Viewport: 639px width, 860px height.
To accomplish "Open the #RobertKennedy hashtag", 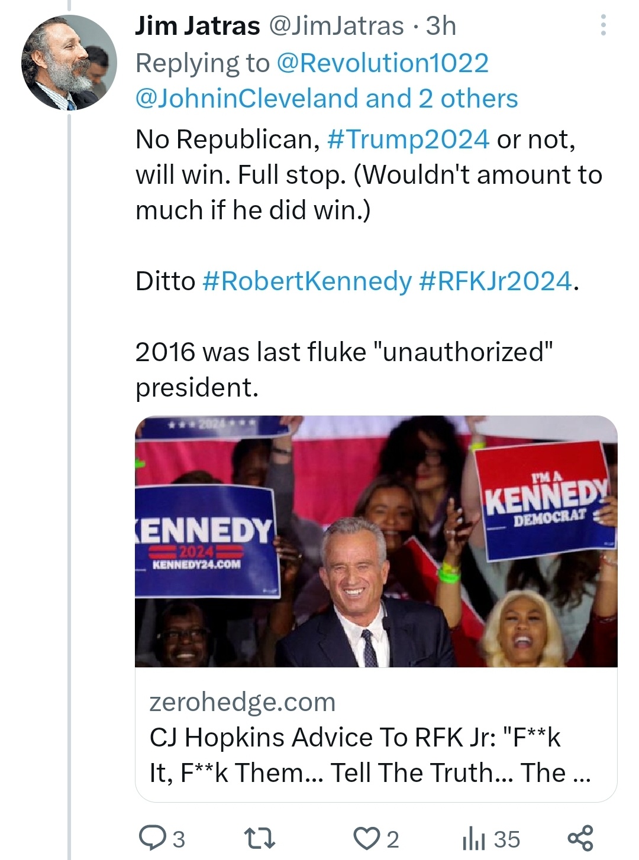I will [307, 281].
